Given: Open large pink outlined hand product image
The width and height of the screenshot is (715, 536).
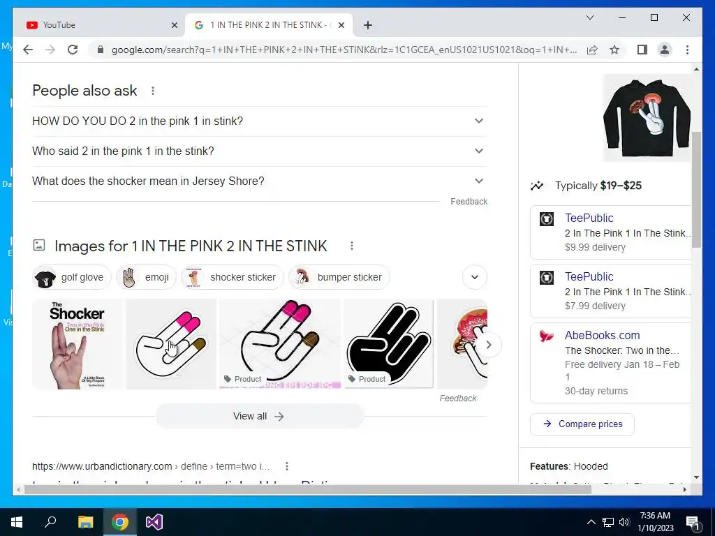Looking at the screenshot, I should [x=280, y=344].
